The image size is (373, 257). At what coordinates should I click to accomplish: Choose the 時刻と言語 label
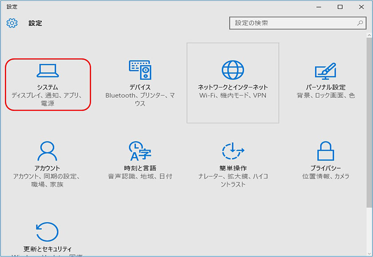click(140, 168)
